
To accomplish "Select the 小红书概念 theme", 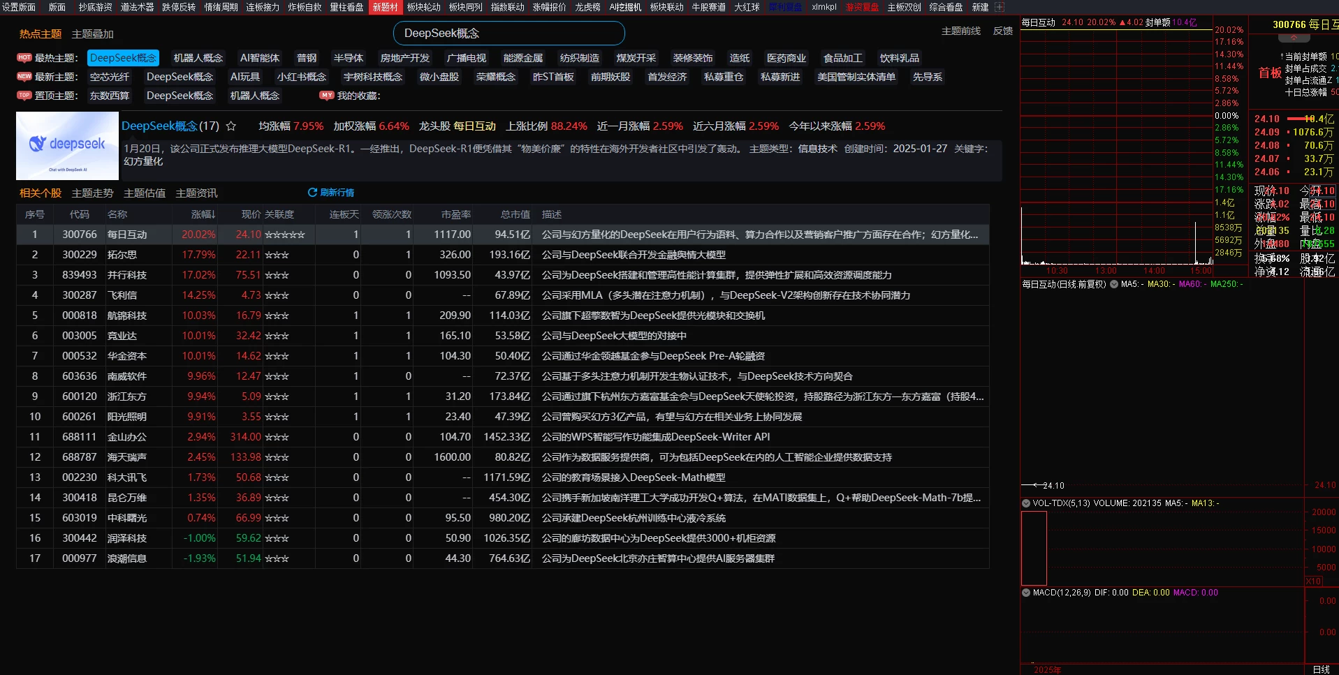I will coord(302,77).
